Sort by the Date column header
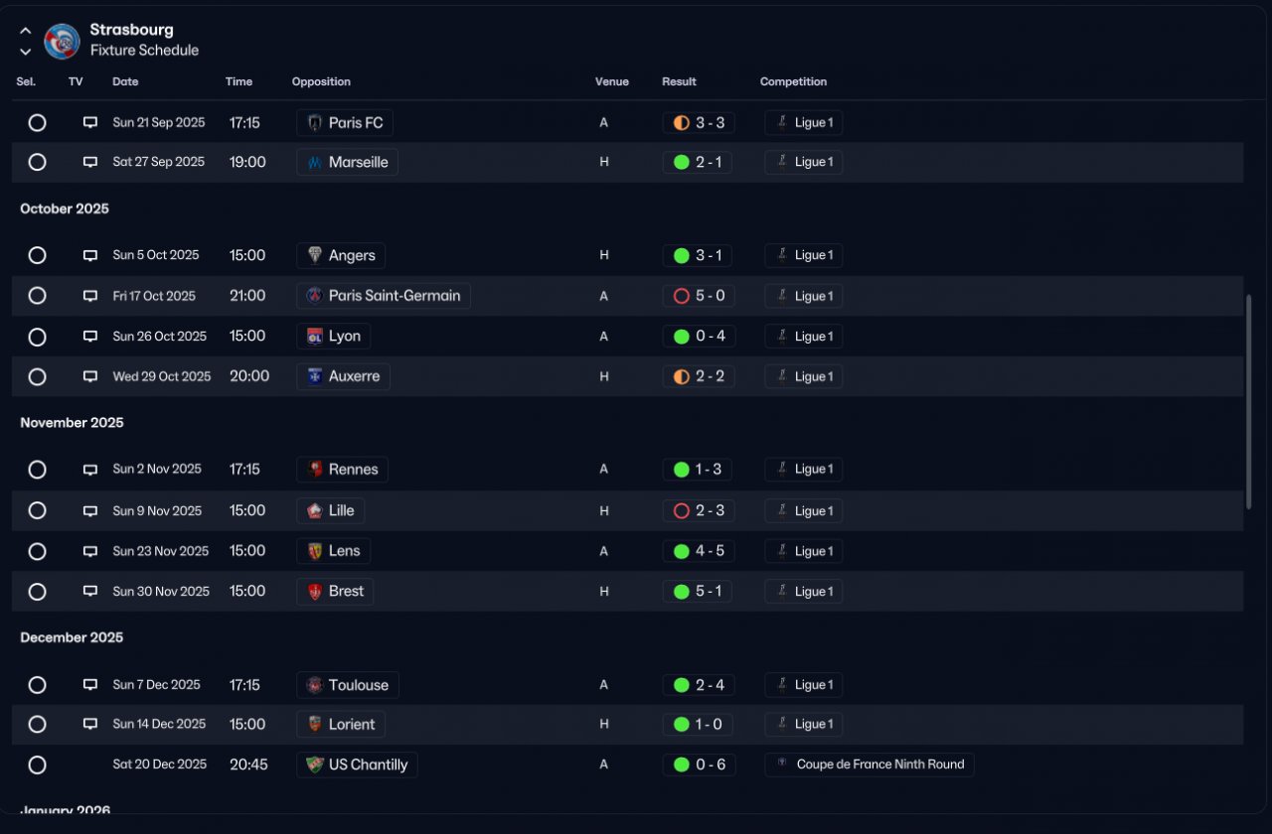 125,81
